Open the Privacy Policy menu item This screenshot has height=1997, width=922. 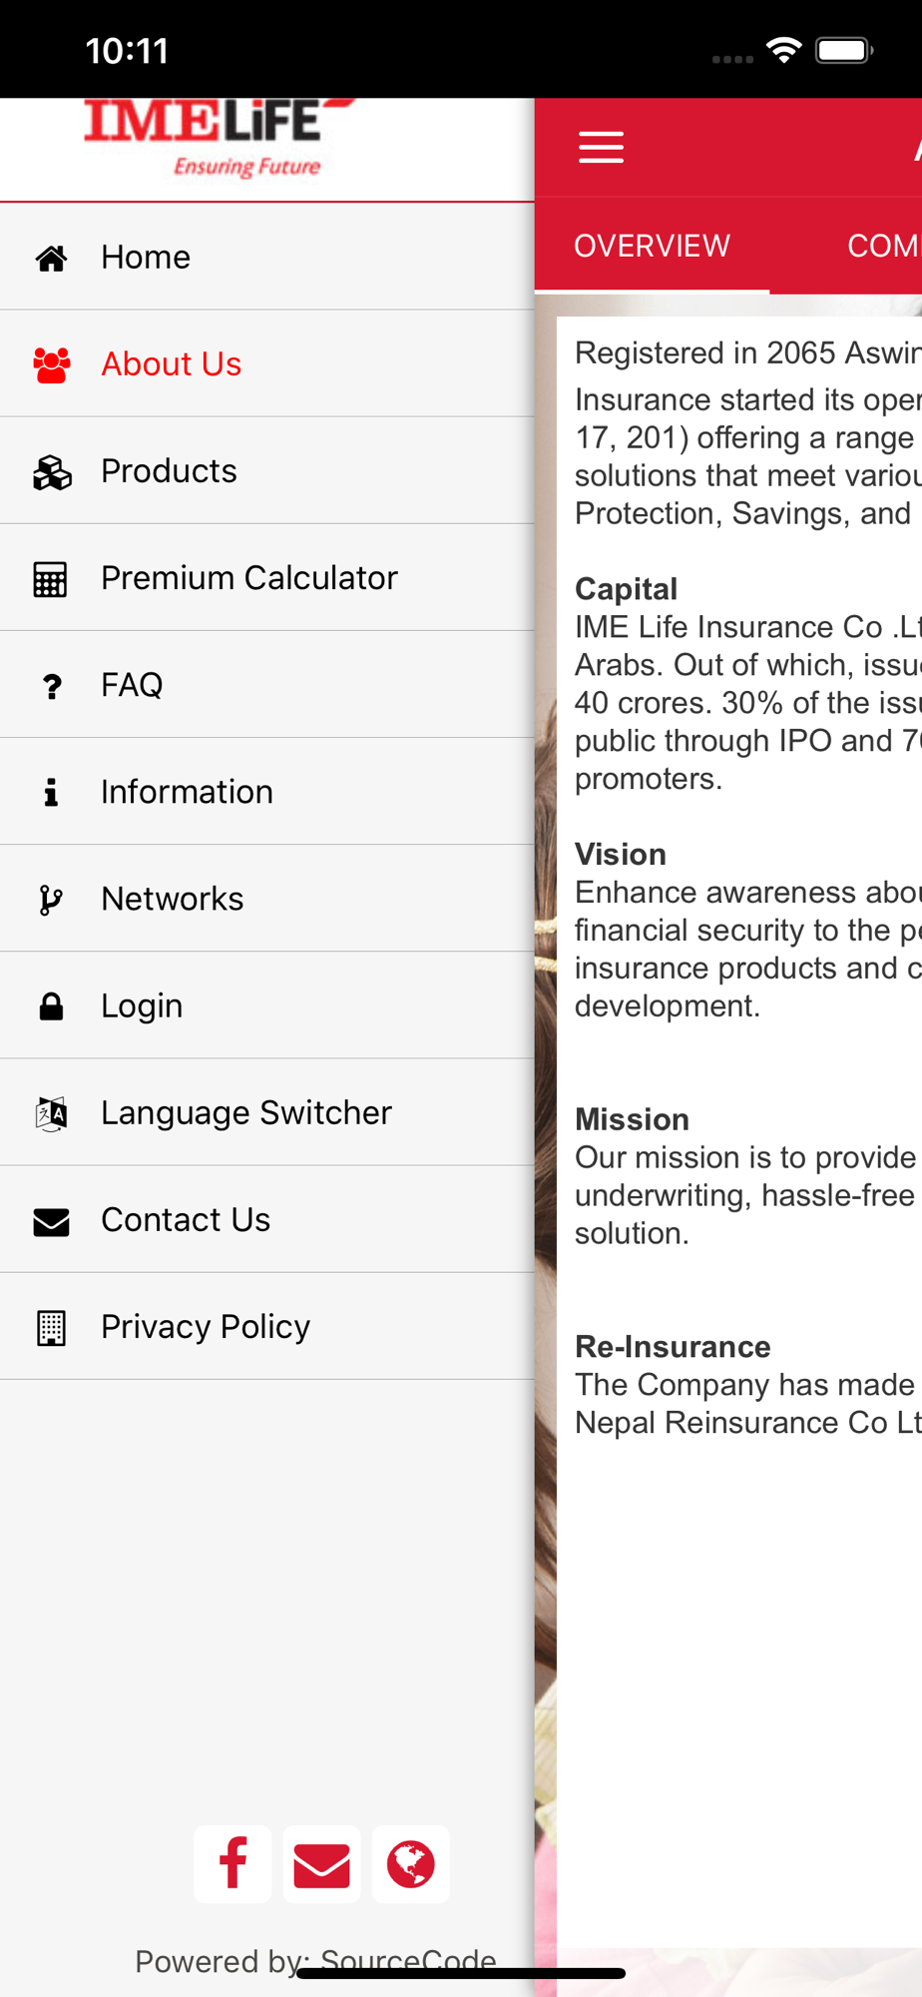[206, 1326]
